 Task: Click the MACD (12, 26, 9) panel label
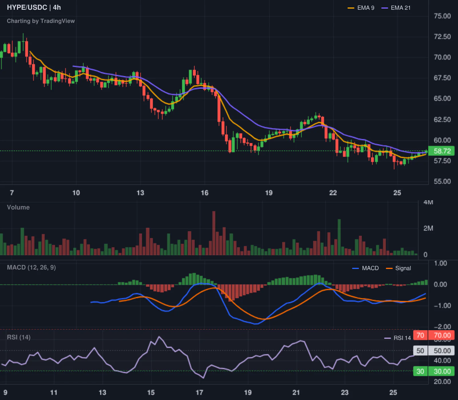(31, 268)
